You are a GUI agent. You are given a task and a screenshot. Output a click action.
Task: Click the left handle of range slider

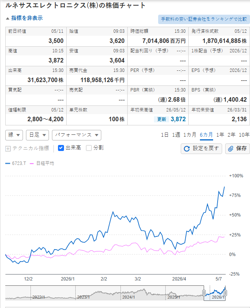[x=204, y=293]
